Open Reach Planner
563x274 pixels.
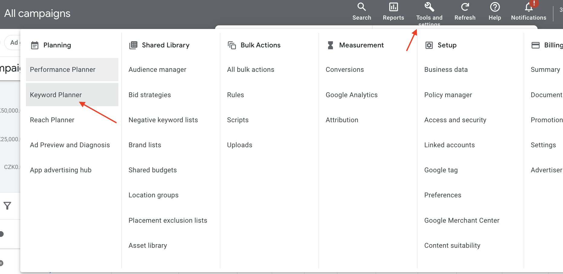click(x=52, y=120)
